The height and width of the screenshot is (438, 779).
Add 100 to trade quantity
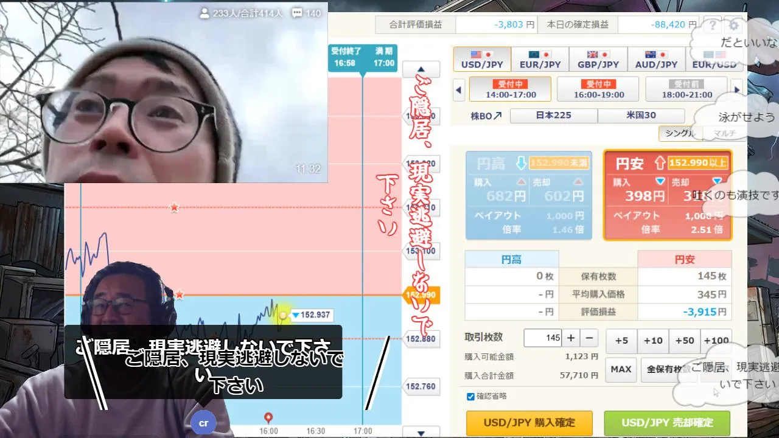(x=716, y=341)
